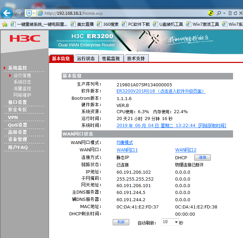
Task: Click the primary DNS 60.191.244.5
Action: click(x=131, y=192)
